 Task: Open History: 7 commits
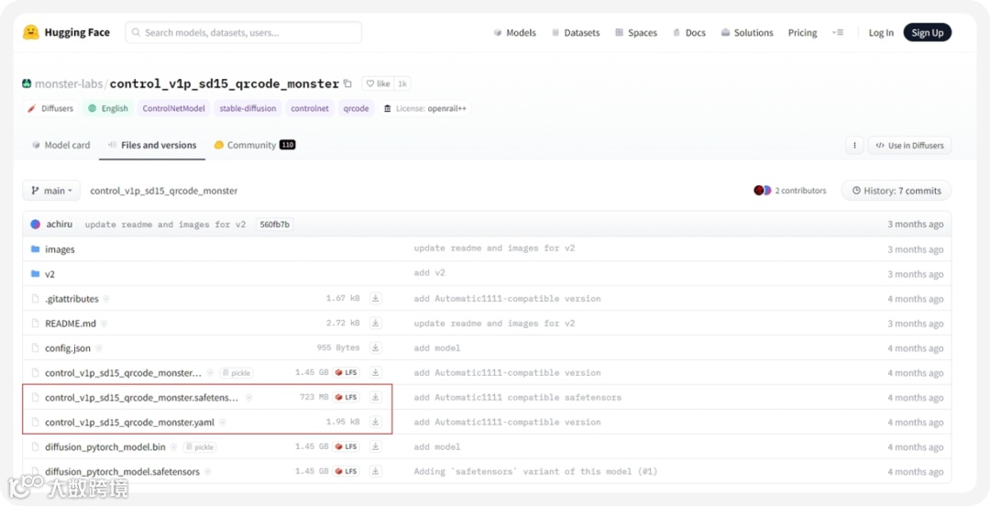(896, 190)
